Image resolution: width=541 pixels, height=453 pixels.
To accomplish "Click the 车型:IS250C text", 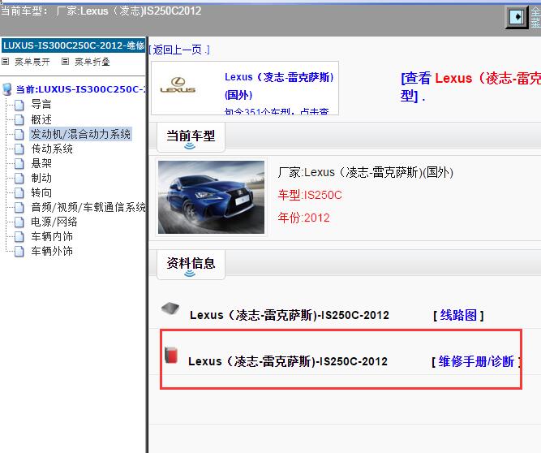I will pyautogui.click(x=310, y=195).
